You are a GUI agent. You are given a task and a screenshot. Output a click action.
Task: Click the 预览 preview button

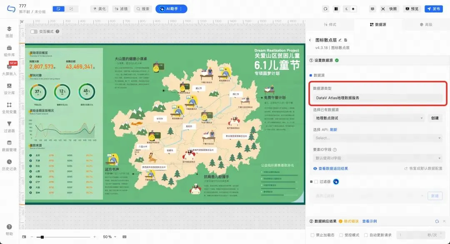pyautogui.click(x=412, y=9)
